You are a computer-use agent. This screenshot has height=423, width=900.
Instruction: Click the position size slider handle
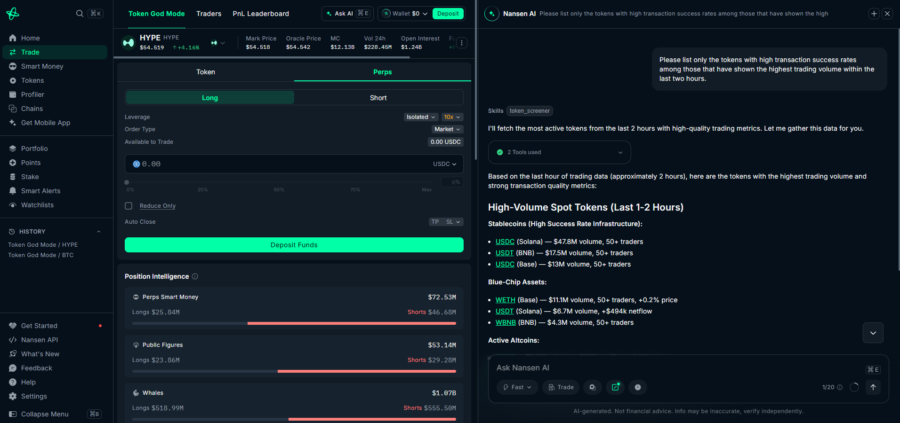click(x=127, y=182)
